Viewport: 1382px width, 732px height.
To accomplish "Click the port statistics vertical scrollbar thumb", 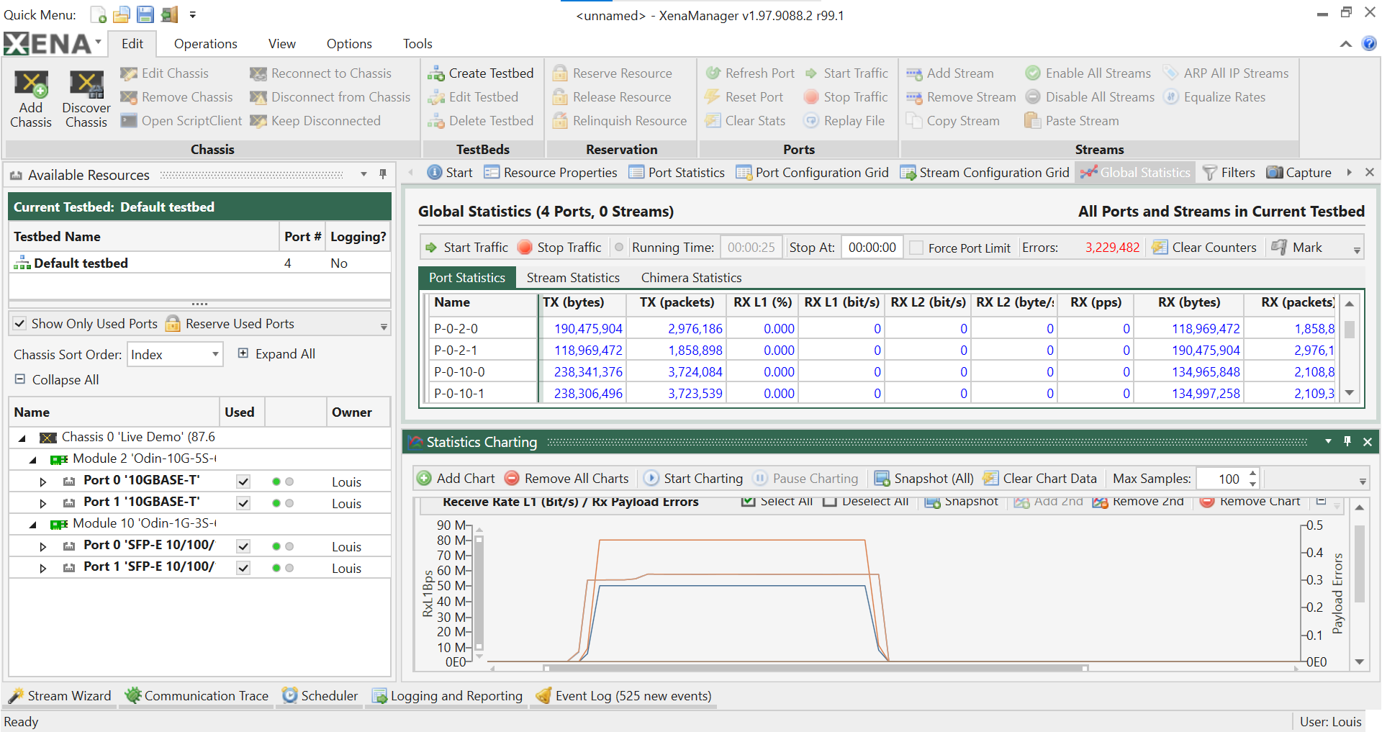I will click(x=1350, y=330).
